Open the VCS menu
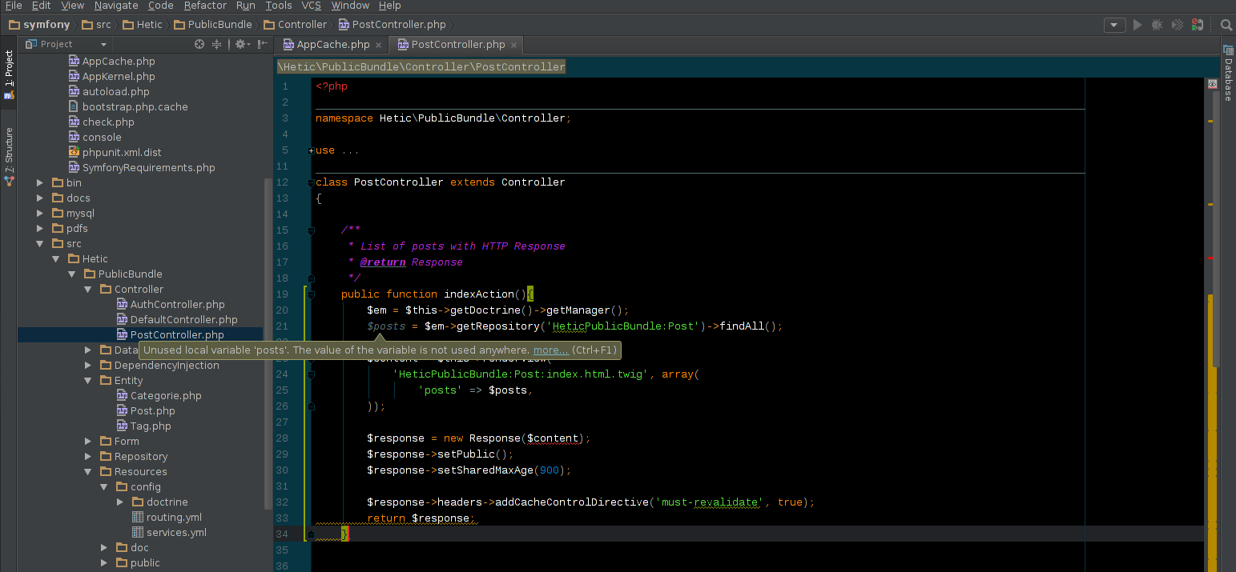Screen dimensions: 1236x572 coord(312,6)
